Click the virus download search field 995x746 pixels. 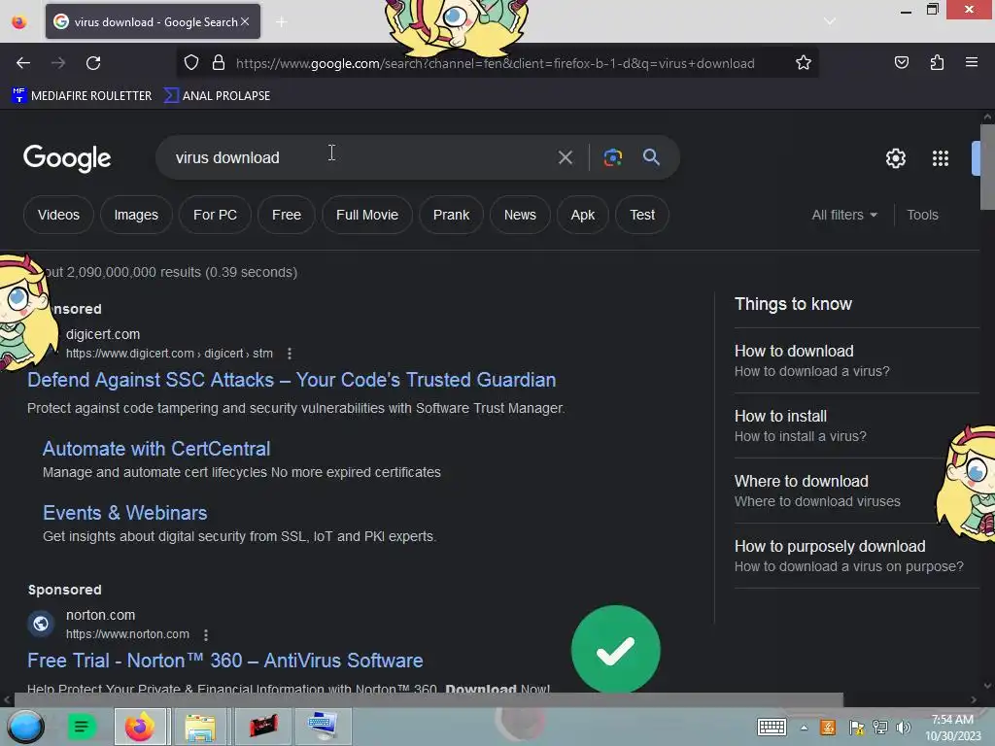(x=361, y=157)
